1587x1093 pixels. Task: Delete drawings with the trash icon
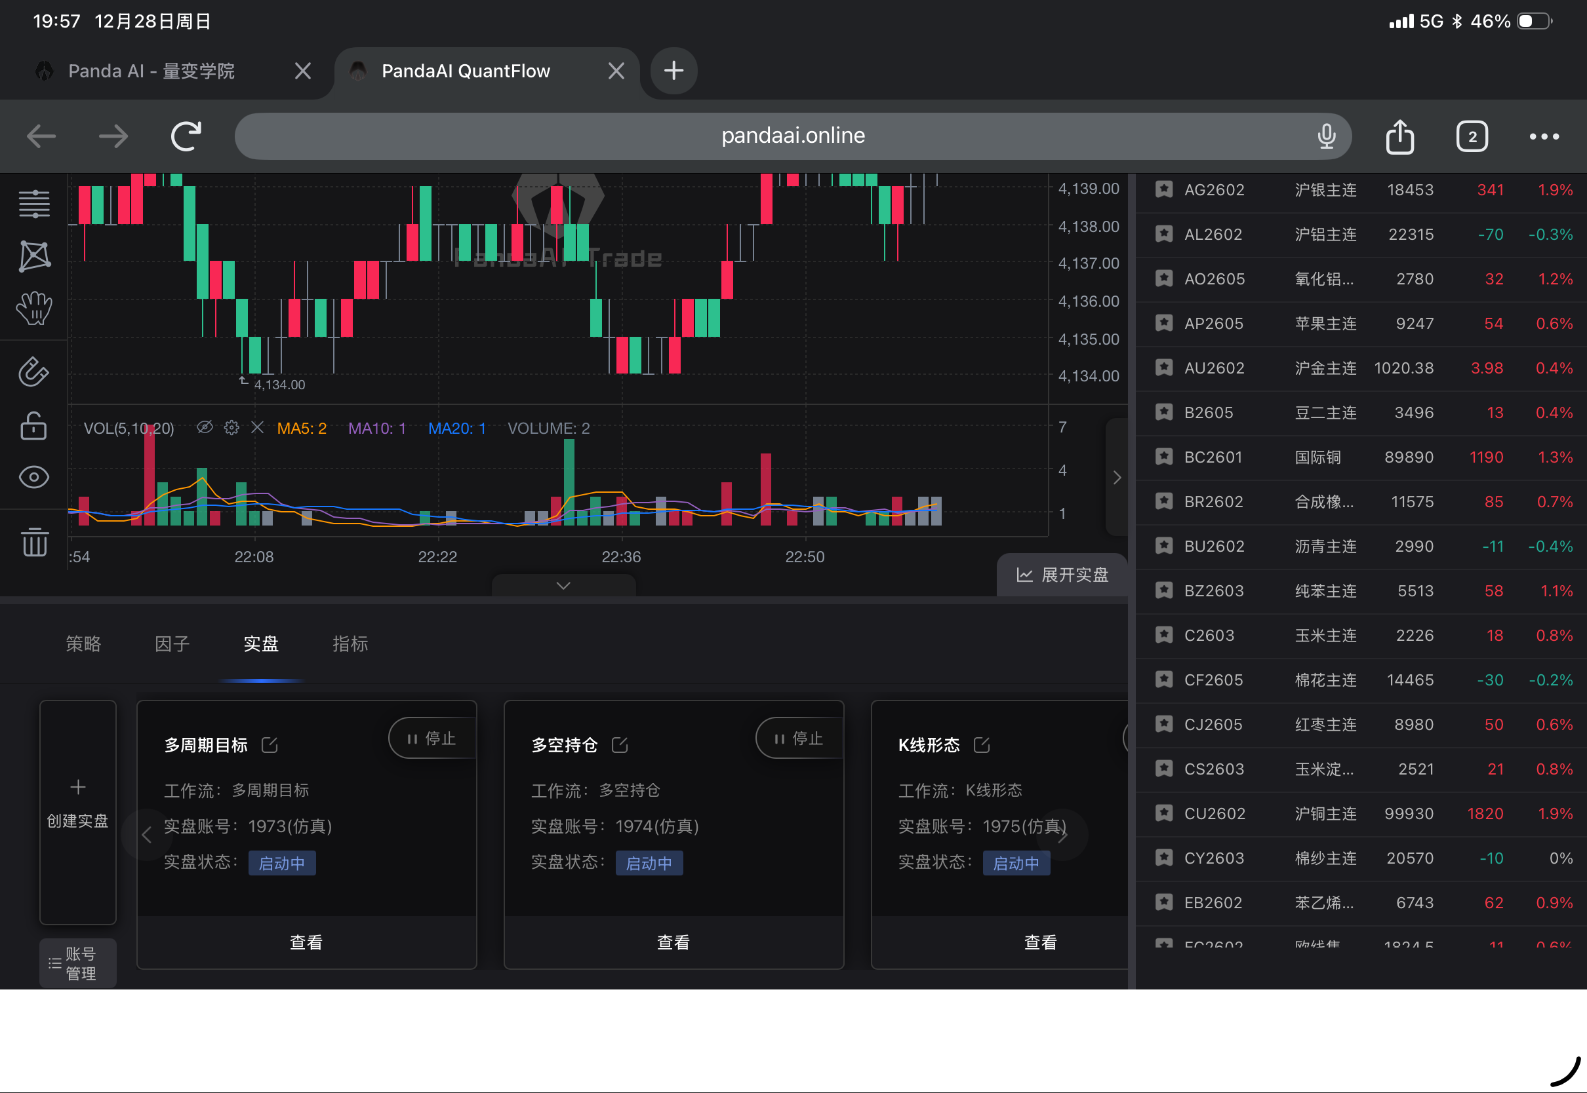(x=34, y=542)
